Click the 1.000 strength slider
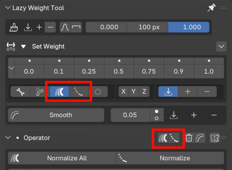This screenshot has width=232, height=170. point(189,27)
